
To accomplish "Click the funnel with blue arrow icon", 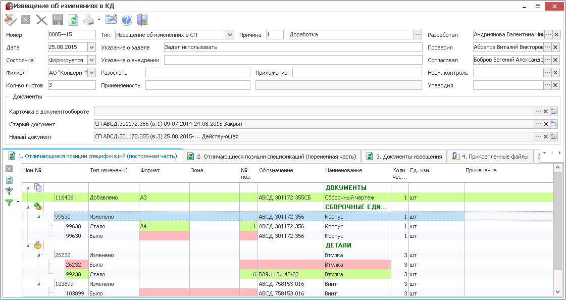I will 9,191.
